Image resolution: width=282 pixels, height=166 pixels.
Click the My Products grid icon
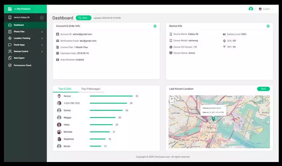click(10, 9)
